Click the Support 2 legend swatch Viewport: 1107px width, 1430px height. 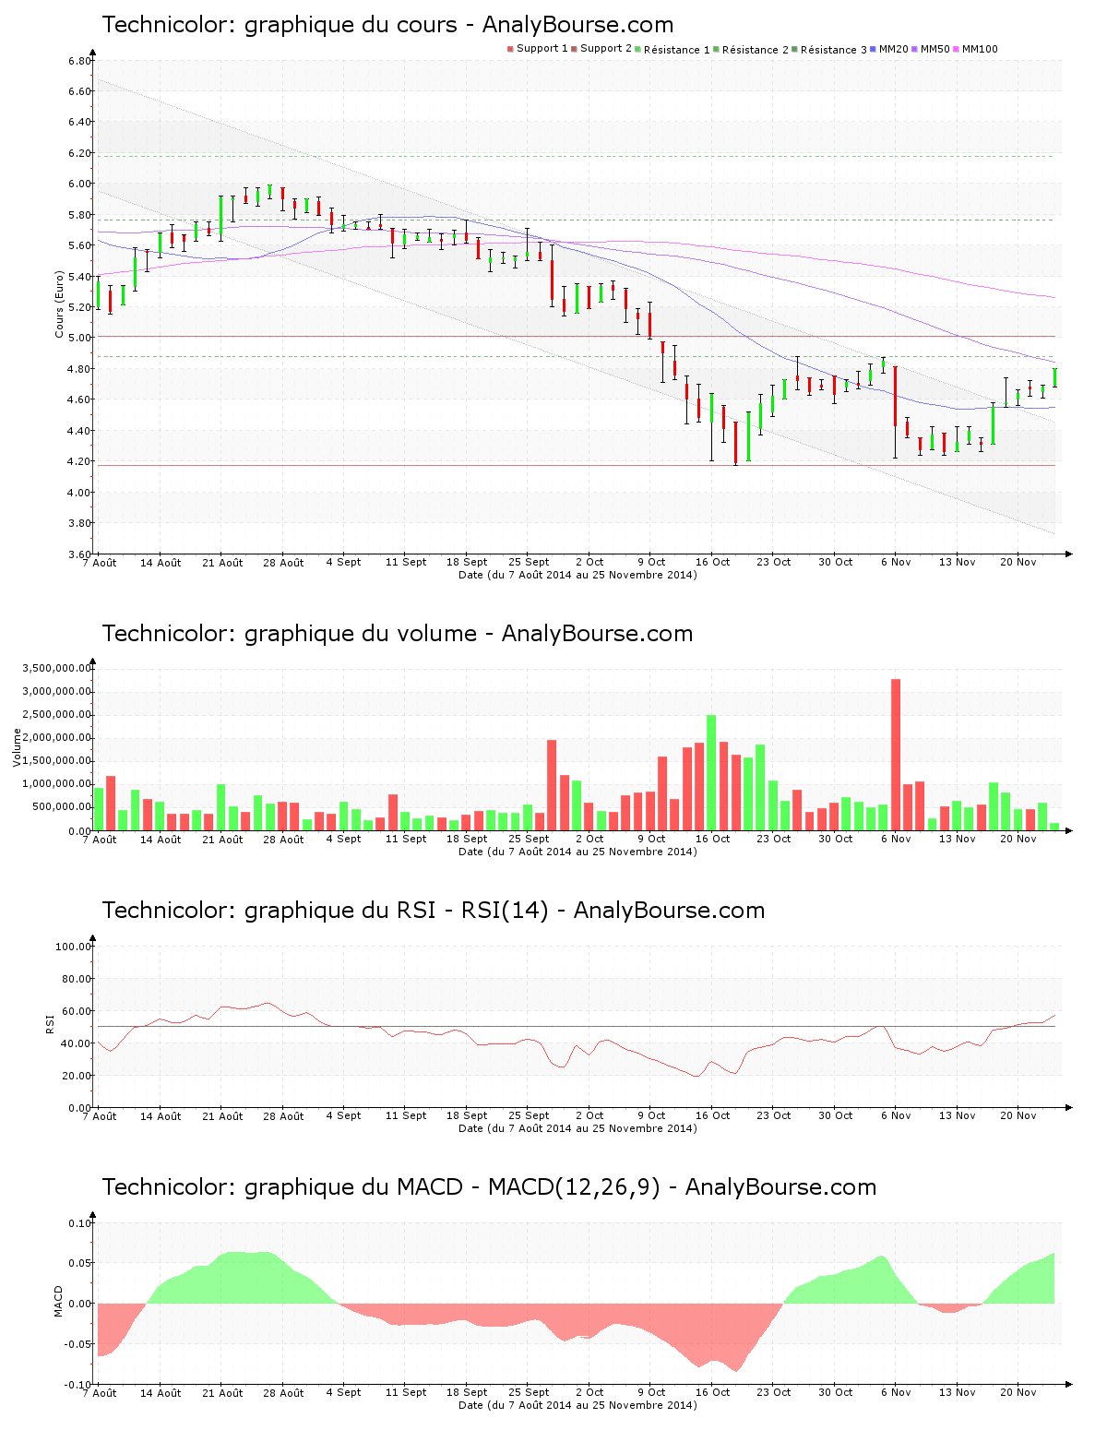574,49
